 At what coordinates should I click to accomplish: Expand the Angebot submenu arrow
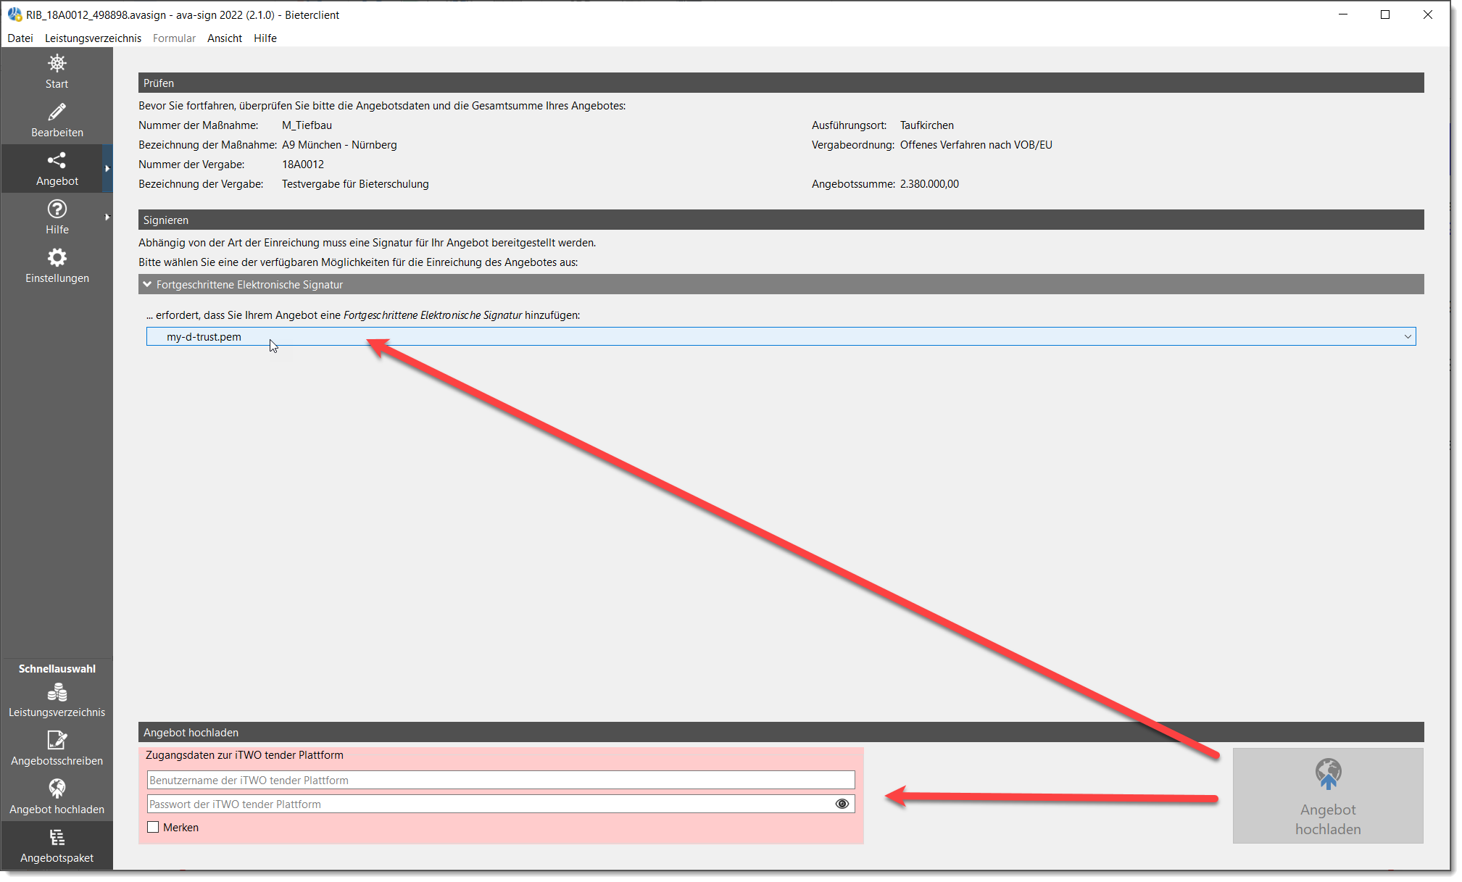(x=107, y=168)
